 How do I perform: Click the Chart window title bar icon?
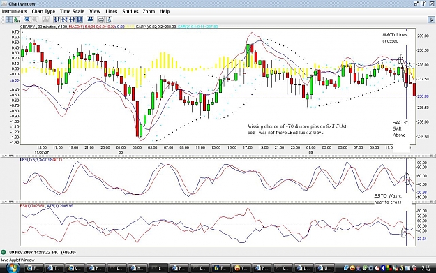pyautogui.click(x=4, y=4)
